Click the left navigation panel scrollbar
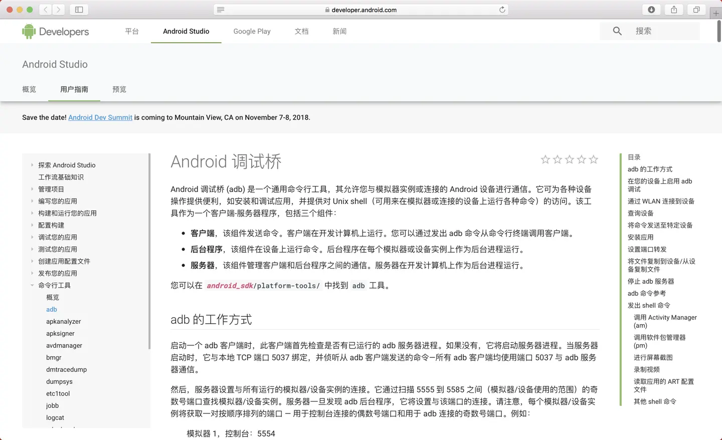 (149, 251)
